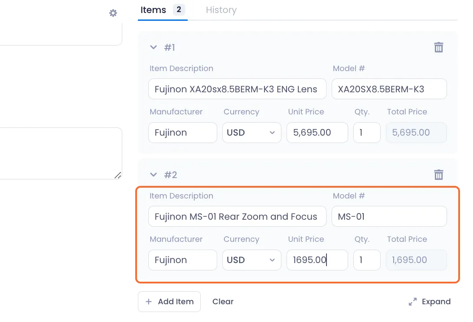Click Total Price 1,695.00 field
The height and width of the screenshot is (322, 473).
(x=416, y=260)
